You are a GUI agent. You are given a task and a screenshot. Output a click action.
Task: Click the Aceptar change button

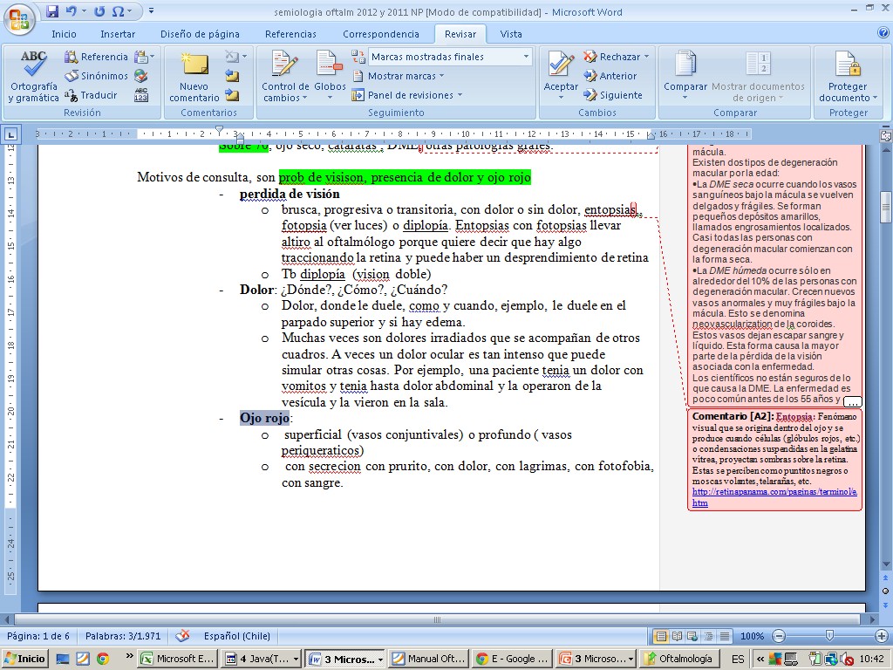561,68
